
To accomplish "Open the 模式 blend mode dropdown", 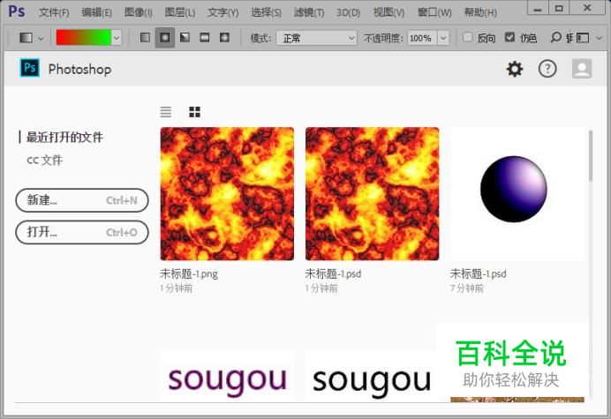I will [x=316, y=38].
